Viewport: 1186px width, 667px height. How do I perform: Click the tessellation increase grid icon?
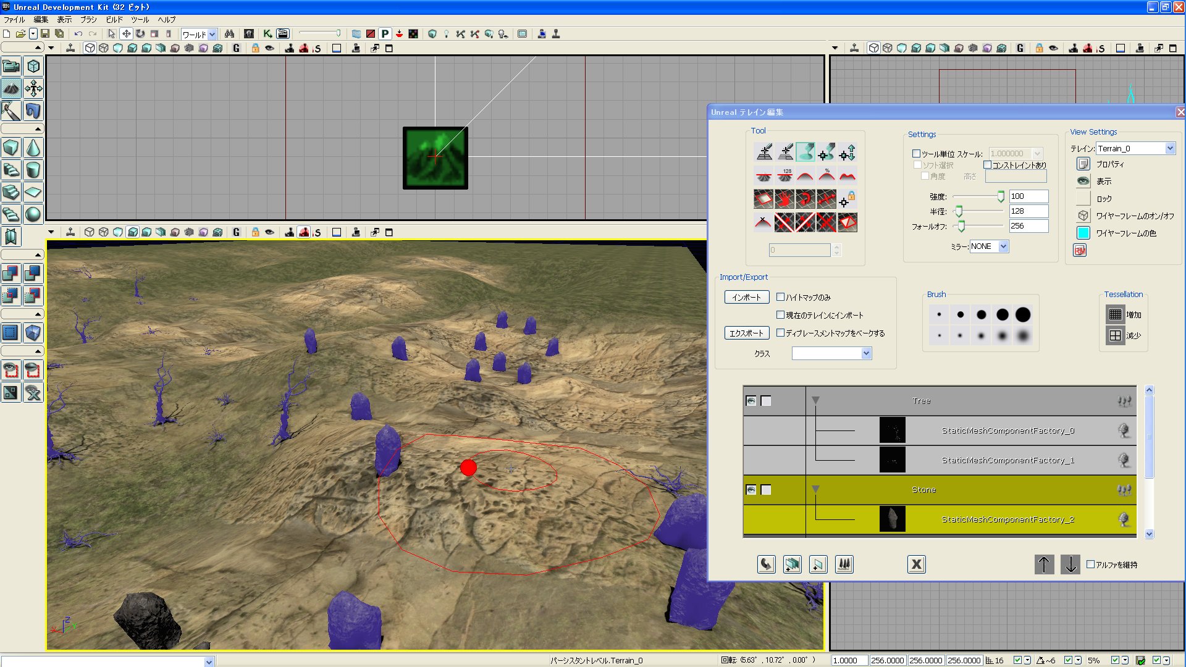click(1115, 314)
